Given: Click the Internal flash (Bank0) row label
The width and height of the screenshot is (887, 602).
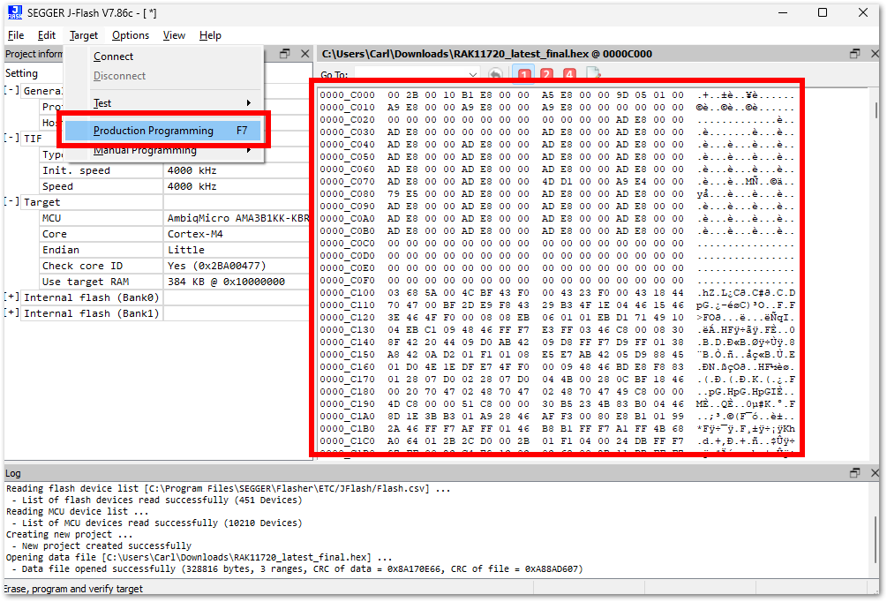Looking at the screenshot, I should (x=92, y=297).
